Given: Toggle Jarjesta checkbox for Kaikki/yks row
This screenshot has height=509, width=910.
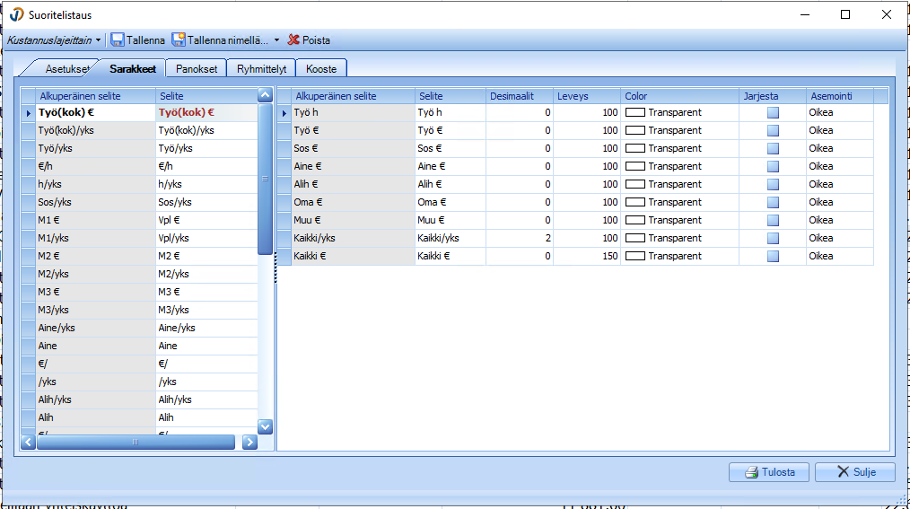Looking at the screenshot, I should click(773, 239).
